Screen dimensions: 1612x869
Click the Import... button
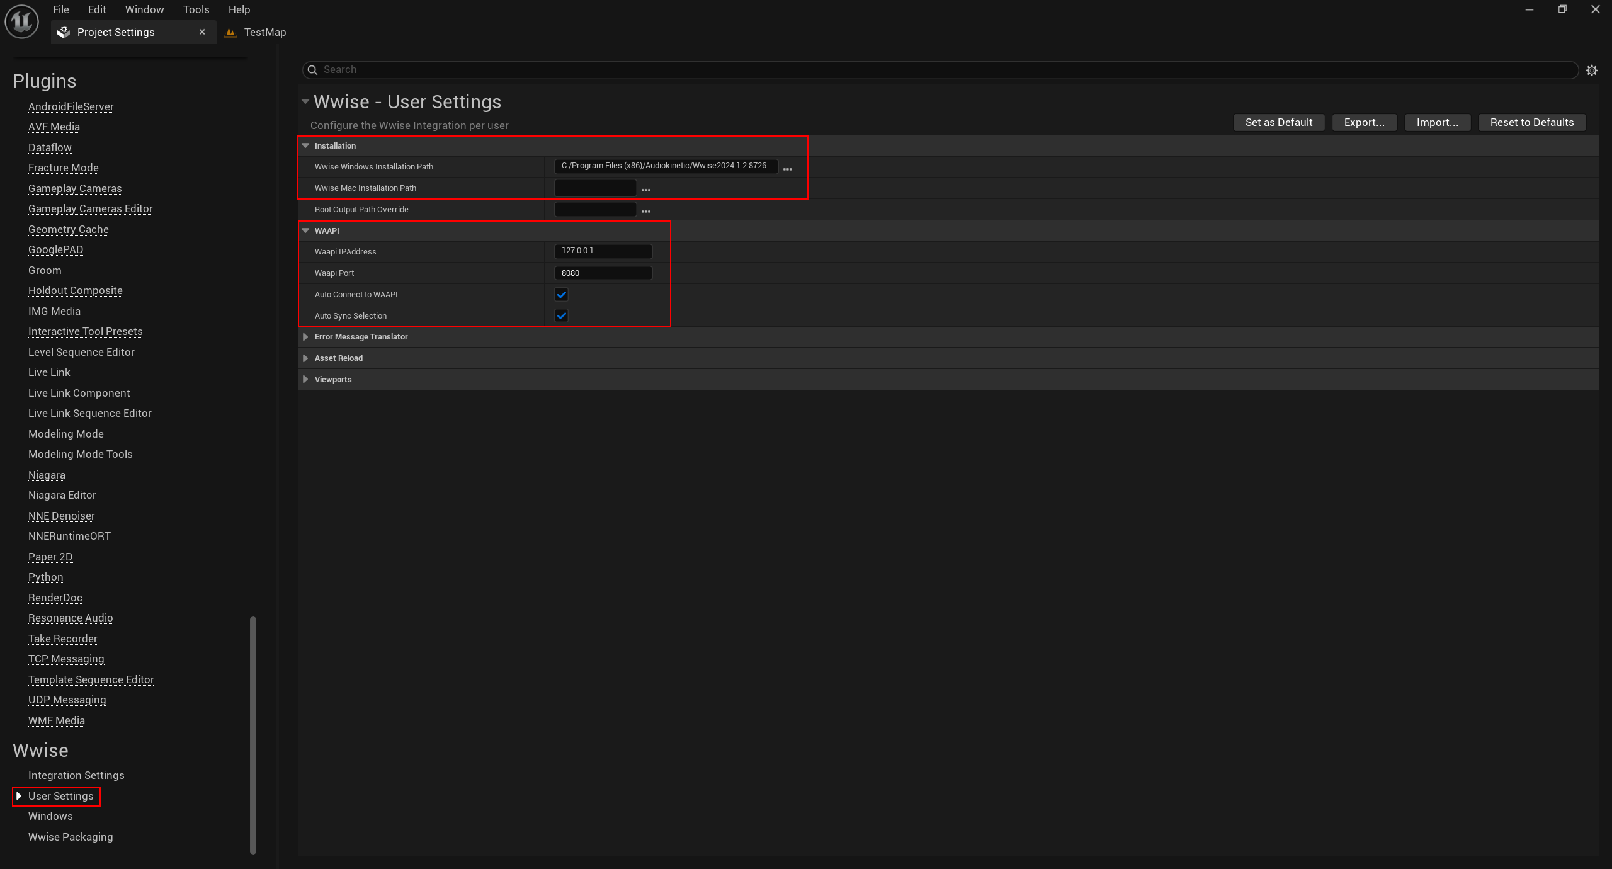point(1438,122)
